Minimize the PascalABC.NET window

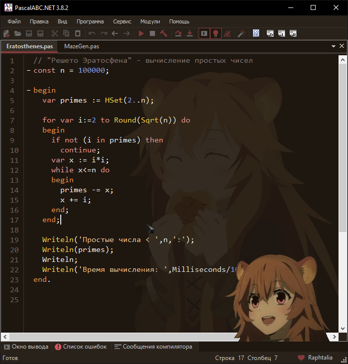coord(291,7)
